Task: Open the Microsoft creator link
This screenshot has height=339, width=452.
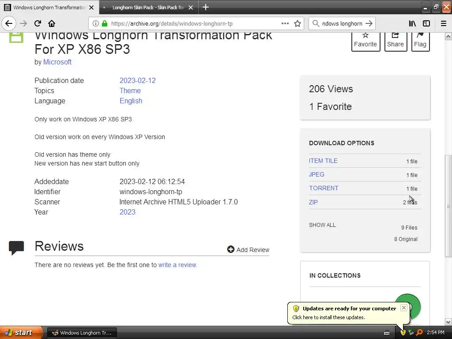Action: [x=57, y=62]
